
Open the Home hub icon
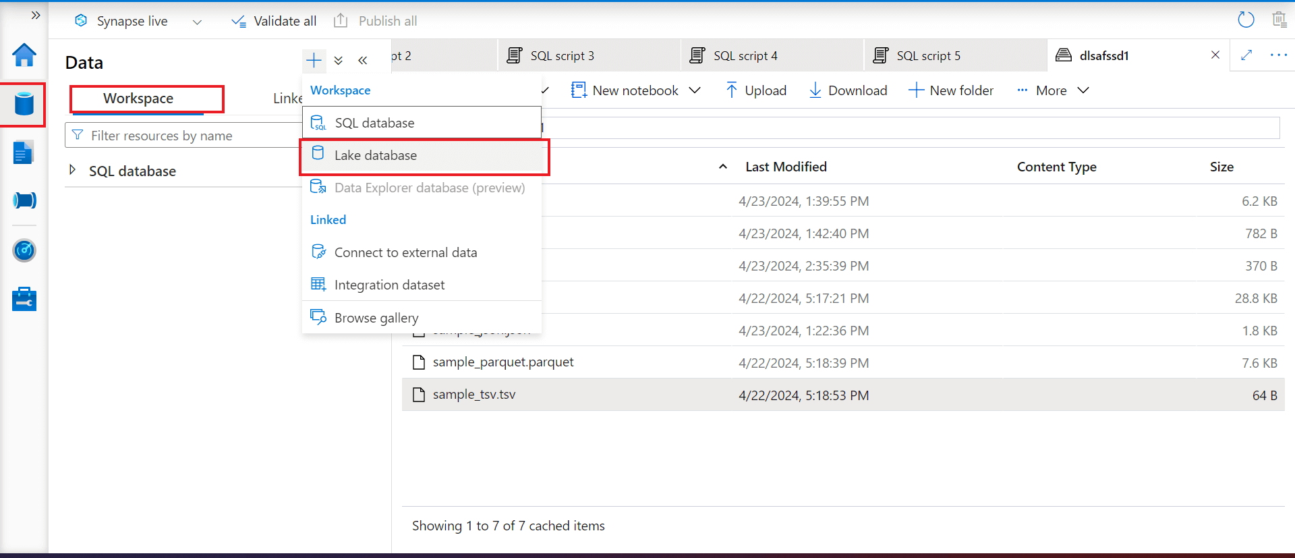point(24,55)
